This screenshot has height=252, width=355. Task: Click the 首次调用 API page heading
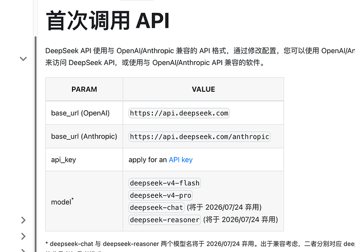pyautogui.click(x=108, y=21)
